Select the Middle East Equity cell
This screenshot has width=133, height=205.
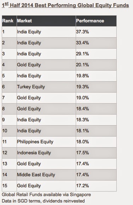click(x=46, y=174)
